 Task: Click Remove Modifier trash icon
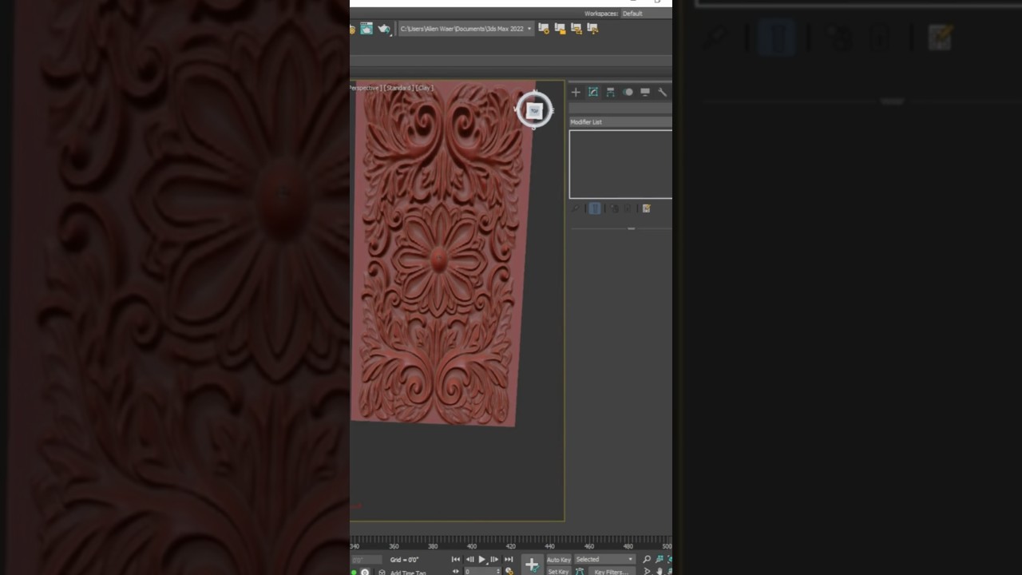628,209
